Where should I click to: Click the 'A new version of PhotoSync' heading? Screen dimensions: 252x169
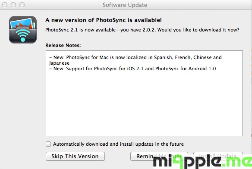coord(104,20)
